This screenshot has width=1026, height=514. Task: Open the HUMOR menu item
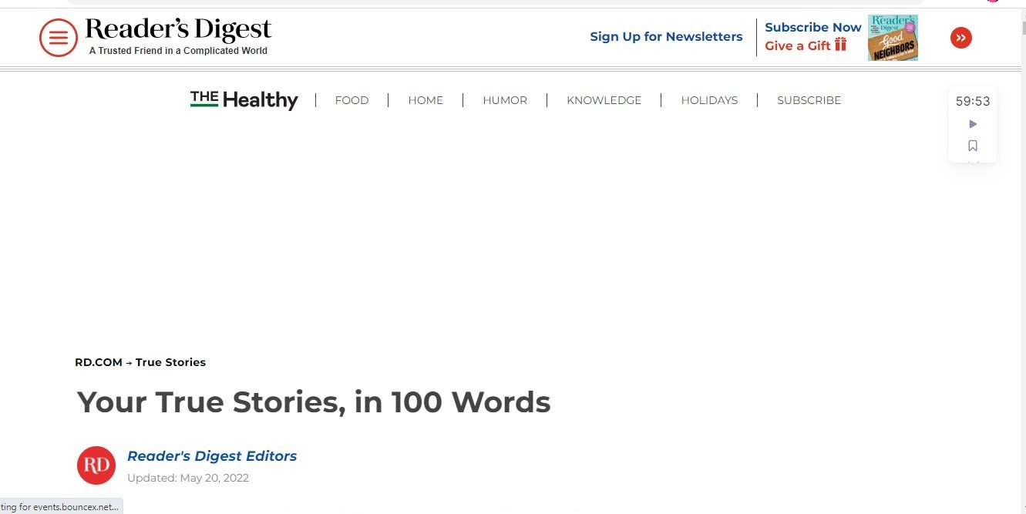point(505,99)
